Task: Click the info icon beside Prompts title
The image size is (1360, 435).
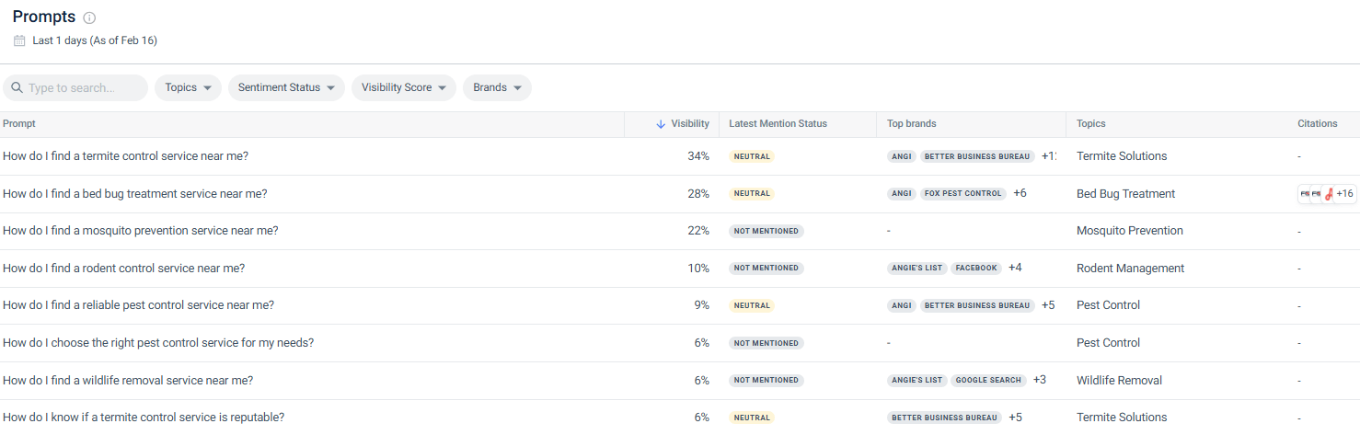Action: [x=89, y=18]
